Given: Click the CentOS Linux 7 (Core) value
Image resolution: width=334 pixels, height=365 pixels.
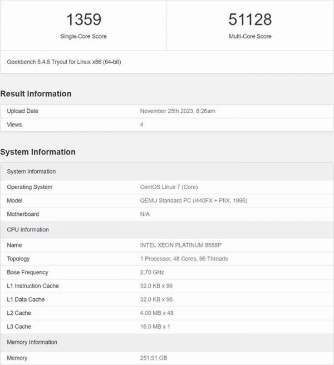Looking at the screenshot, I should click(169, 187).
